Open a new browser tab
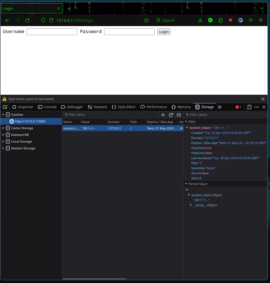 click(x=69, y=8)
